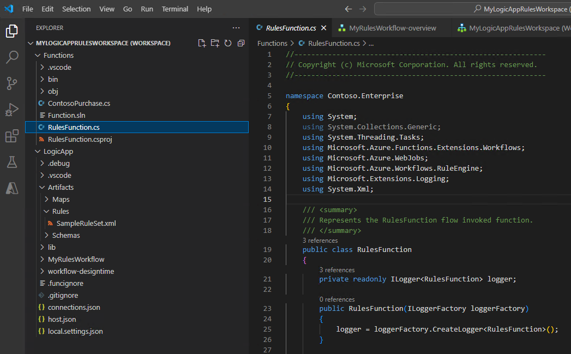The image size is (571, 354).
Task: Open the Source Control view
Action: point(12,83)
